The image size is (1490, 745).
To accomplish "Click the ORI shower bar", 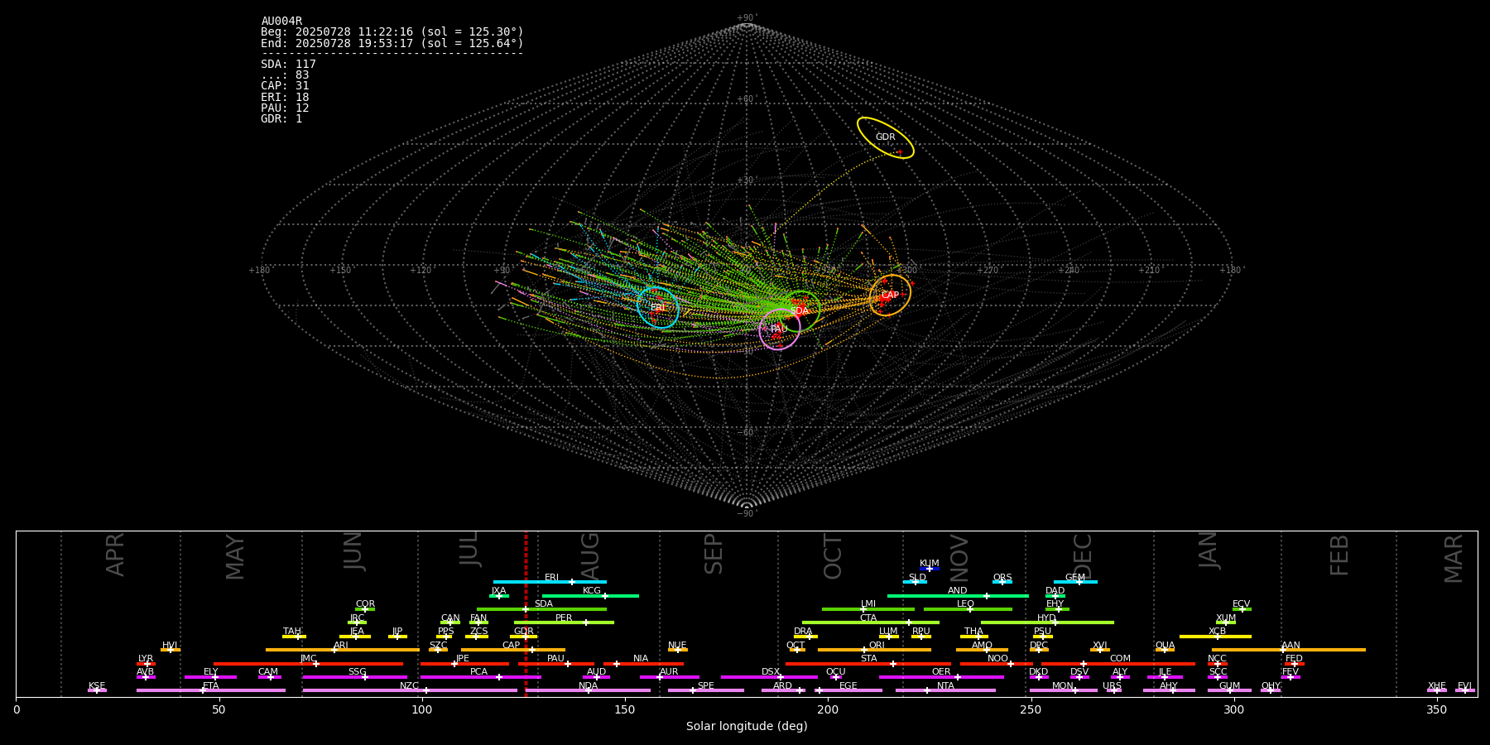I will (x=874, y=650).
